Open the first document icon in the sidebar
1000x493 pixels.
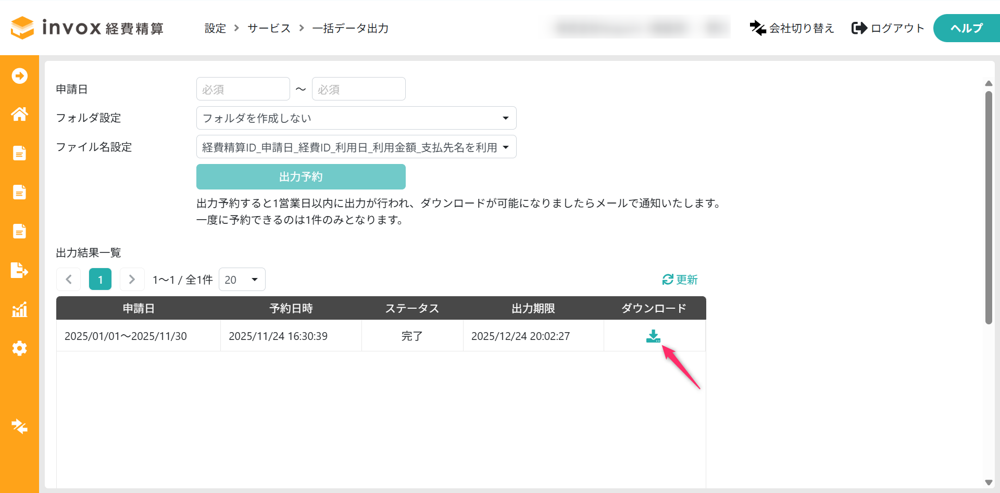pyautogui.click(x=19, y=153)
